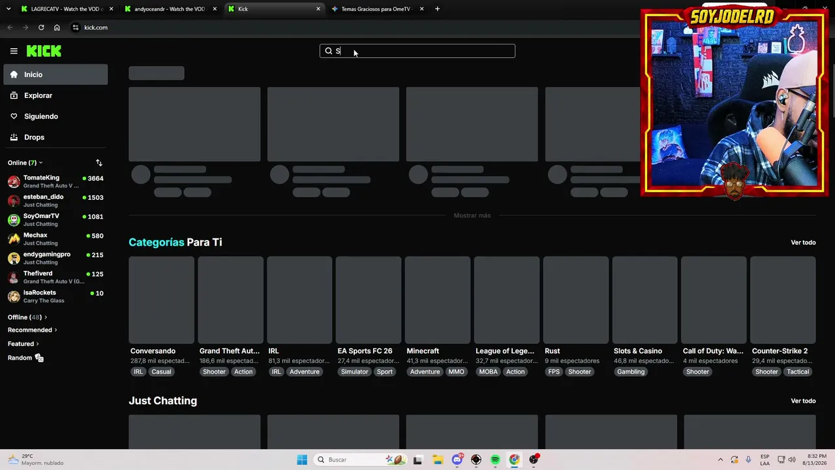
Task: Select the Tactical tag under Counter-Strike 2
Action: [x=798, y=372]
